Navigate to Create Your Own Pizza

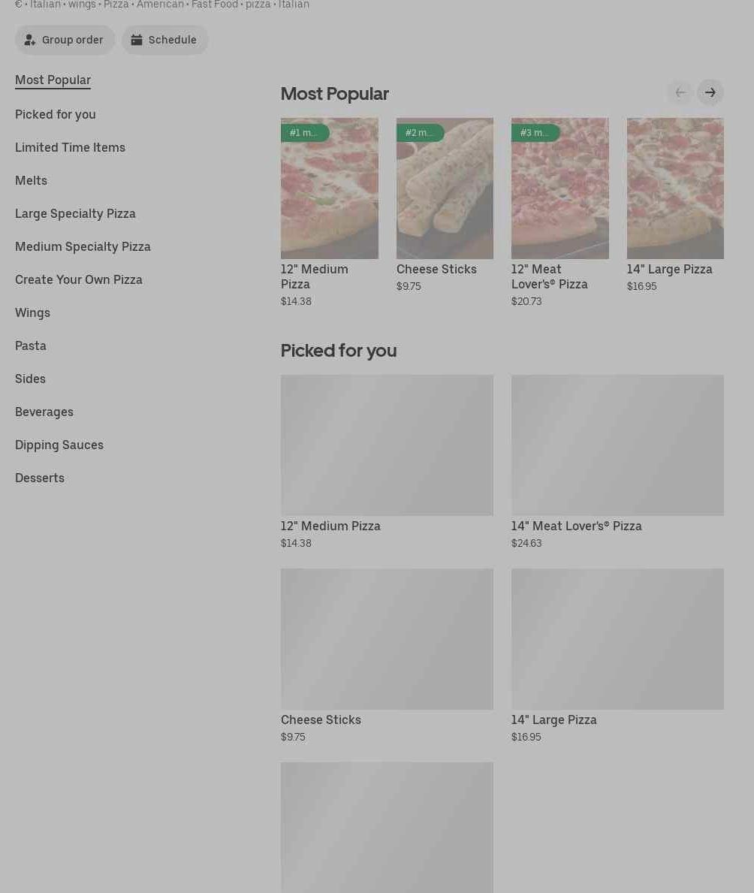pos(79,279)
